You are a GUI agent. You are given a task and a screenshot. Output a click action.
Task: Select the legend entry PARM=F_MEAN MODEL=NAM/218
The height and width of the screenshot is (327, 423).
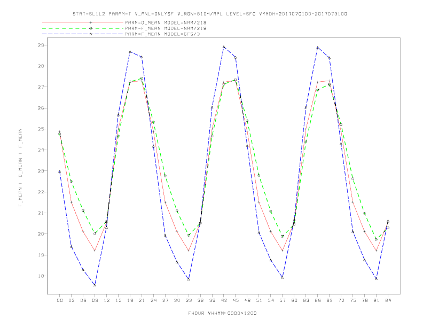tap(124, 28)
